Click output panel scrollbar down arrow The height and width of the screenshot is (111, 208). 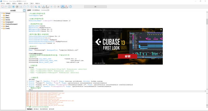coord(207,107)
